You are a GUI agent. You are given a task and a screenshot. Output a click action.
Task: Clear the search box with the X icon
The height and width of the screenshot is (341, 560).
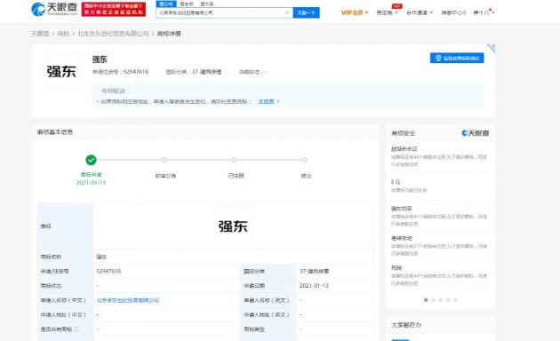coord(287,12)
